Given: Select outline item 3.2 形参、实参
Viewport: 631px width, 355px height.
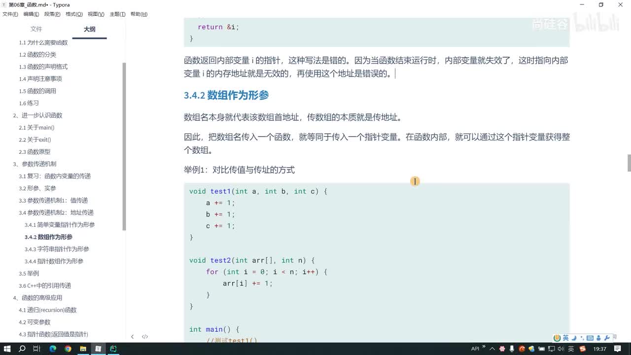Looking at the screenshot, I should pos(37,188).
